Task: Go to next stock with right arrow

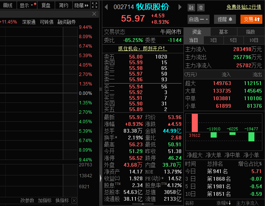Action: point(180,7)
